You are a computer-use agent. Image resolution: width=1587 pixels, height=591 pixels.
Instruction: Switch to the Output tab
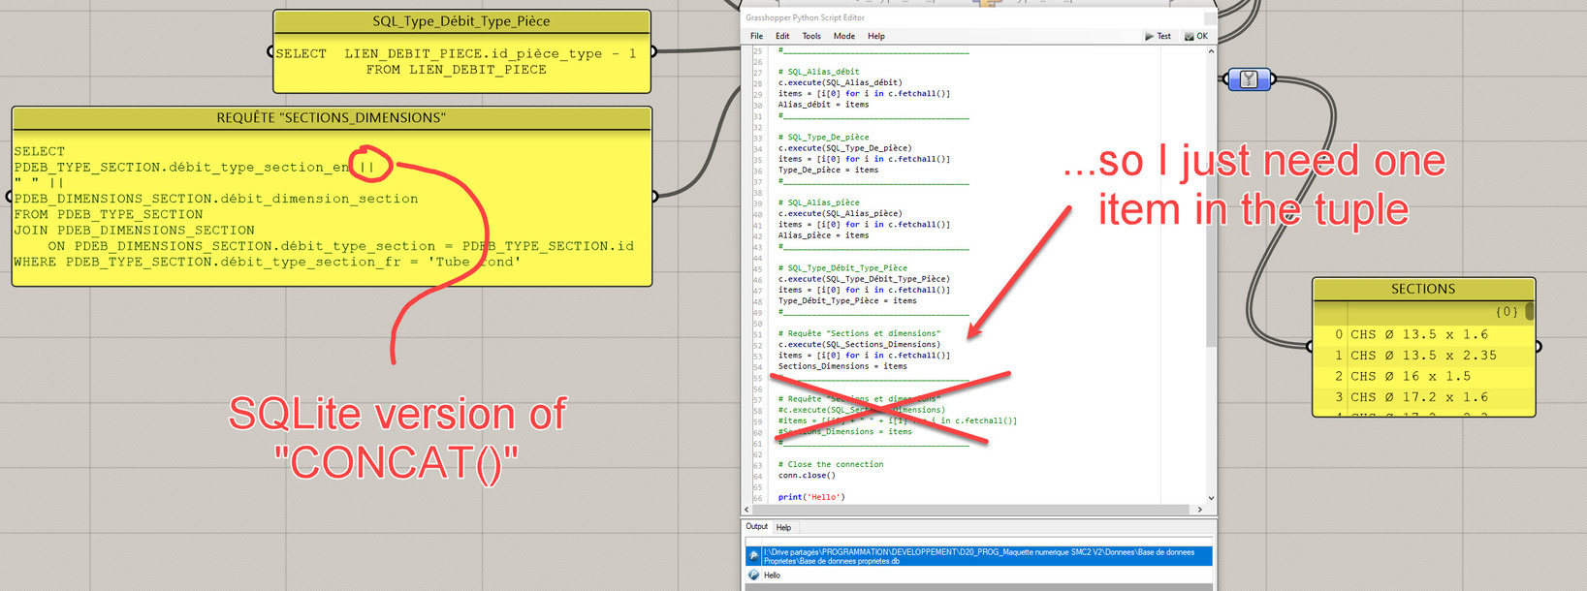tap(757, 527)
